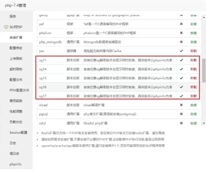The image size is (206, 172).
Task: Click the checkmark status icon for sg17
Action: pyautogui.click(x=181, y=96)
